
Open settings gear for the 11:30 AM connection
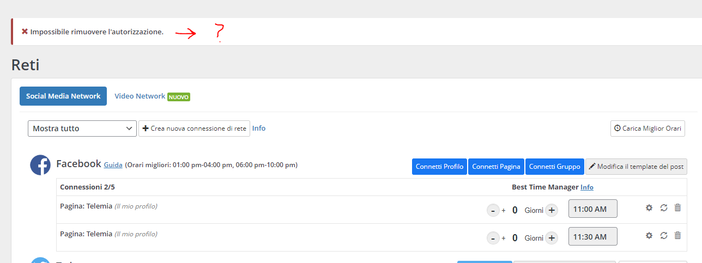[649, 235]
